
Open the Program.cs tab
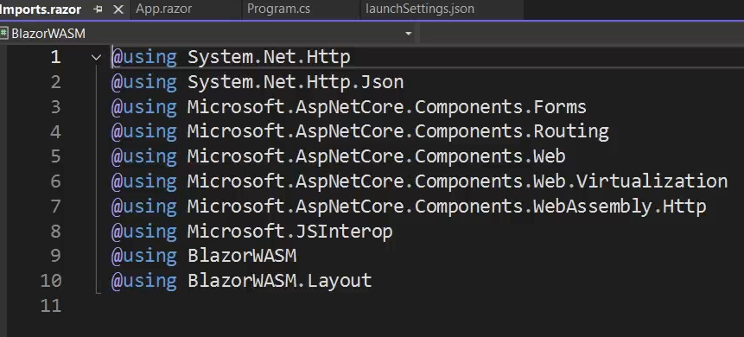(x=278, y=9)
